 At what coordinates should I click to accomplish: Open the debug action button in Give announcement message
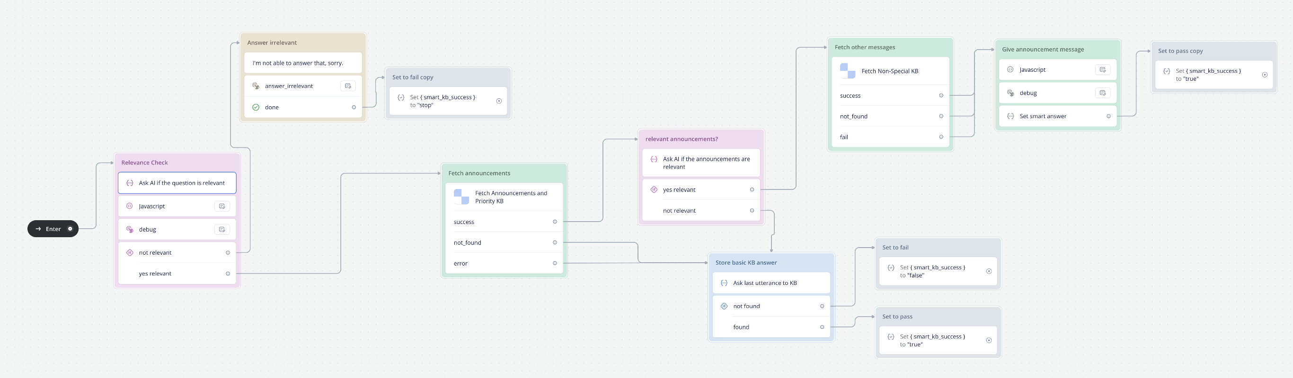point(1103,93)
